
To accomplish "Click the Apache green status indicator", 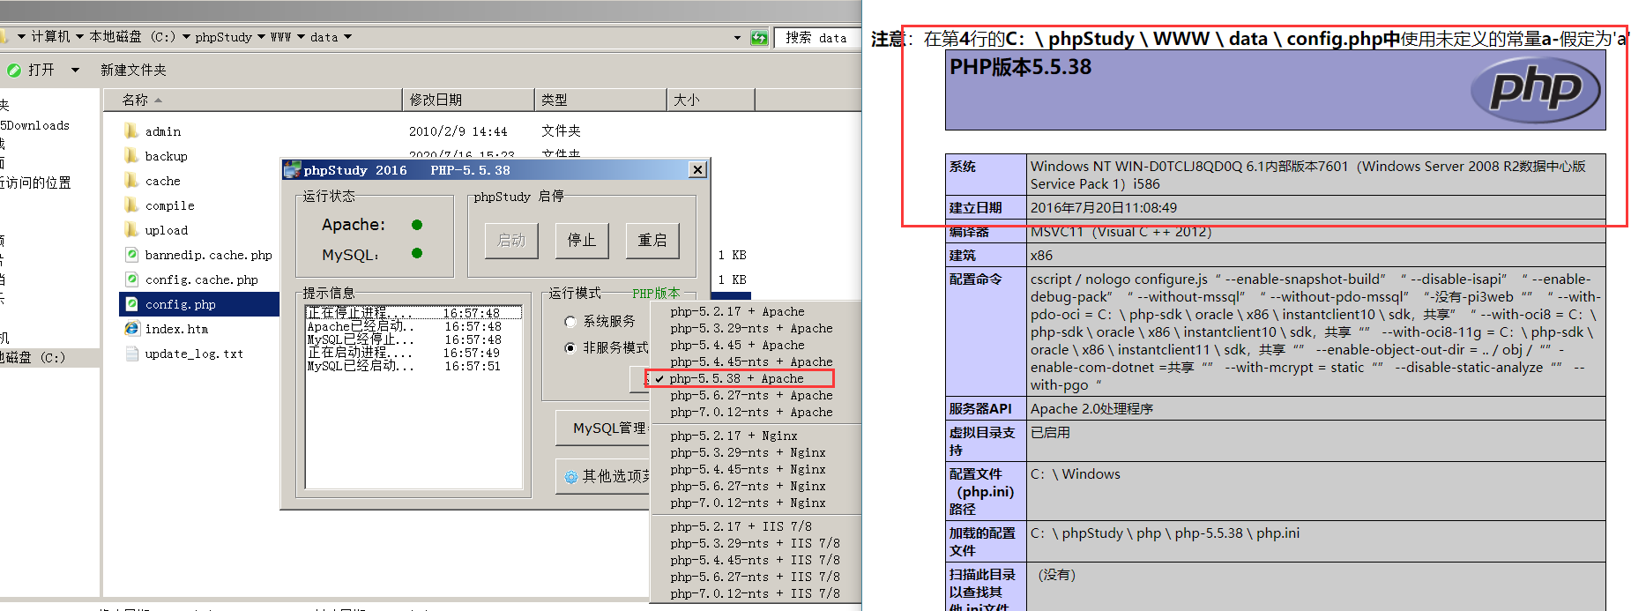I will [x=417, y=225].
